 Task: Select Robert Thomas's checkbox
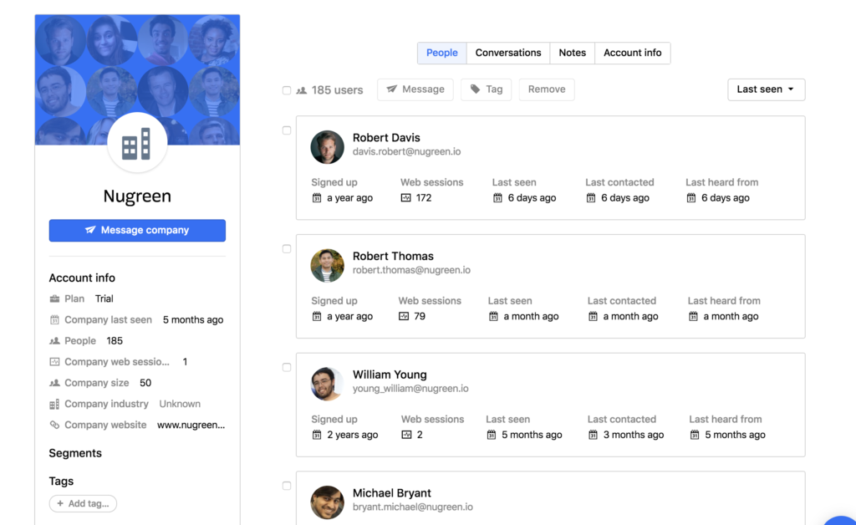(x=287, y=249)
